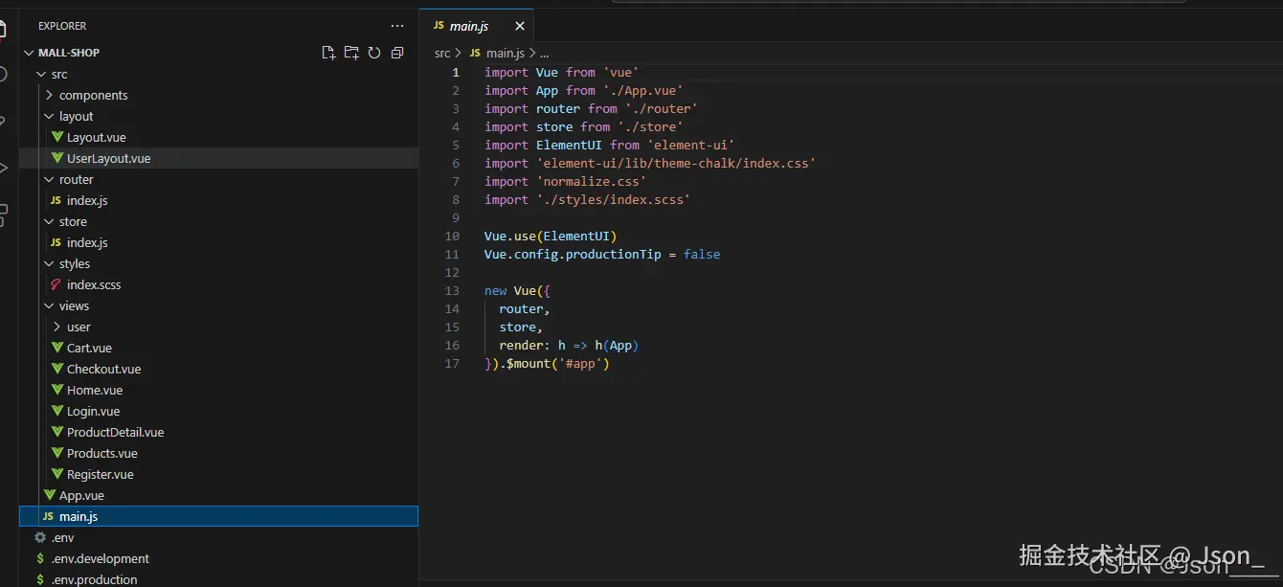
Task: Click the New Folder icon in Explorer
Action: pyautogui.click(x=351, y=53)
